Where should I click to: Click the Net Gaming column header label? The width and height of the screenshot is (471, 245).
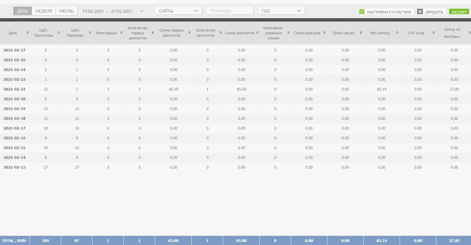pyautogui.click(x=380, y=33)
